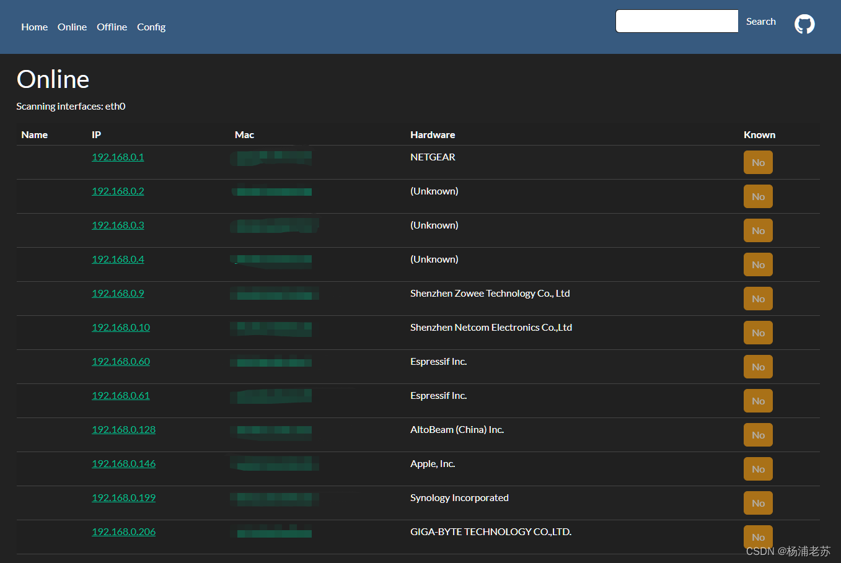The width and height of the screenshot is (841, 563).
Task: Select (Unknown) hardware for 192.168.0.3
Action: click(434, 225)
